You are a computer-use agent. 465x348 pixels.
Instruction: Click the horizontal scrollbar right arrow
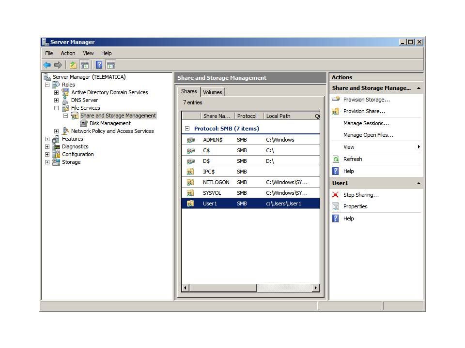[316, 288]
